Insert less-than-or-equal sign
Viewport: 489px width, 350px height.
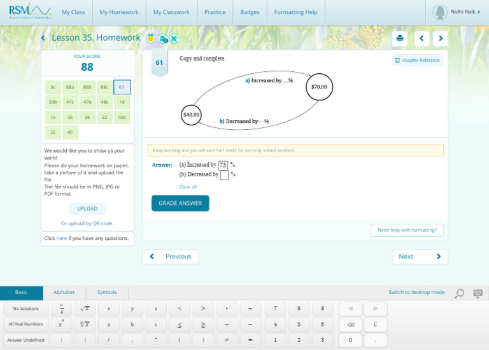coord(180,325)
